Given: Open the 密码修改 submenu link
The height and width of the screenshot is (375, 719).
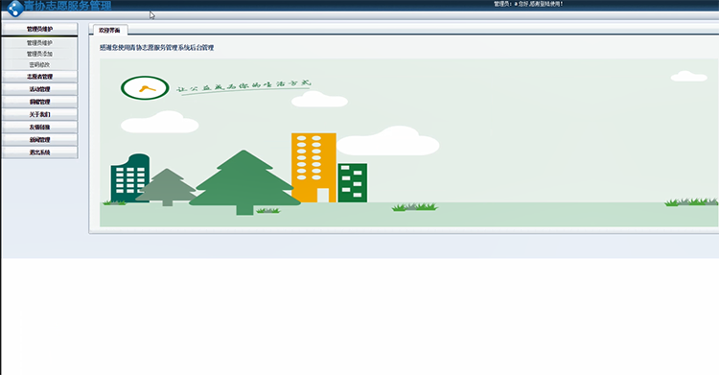Looking at the screenshot, I should 39,64.
